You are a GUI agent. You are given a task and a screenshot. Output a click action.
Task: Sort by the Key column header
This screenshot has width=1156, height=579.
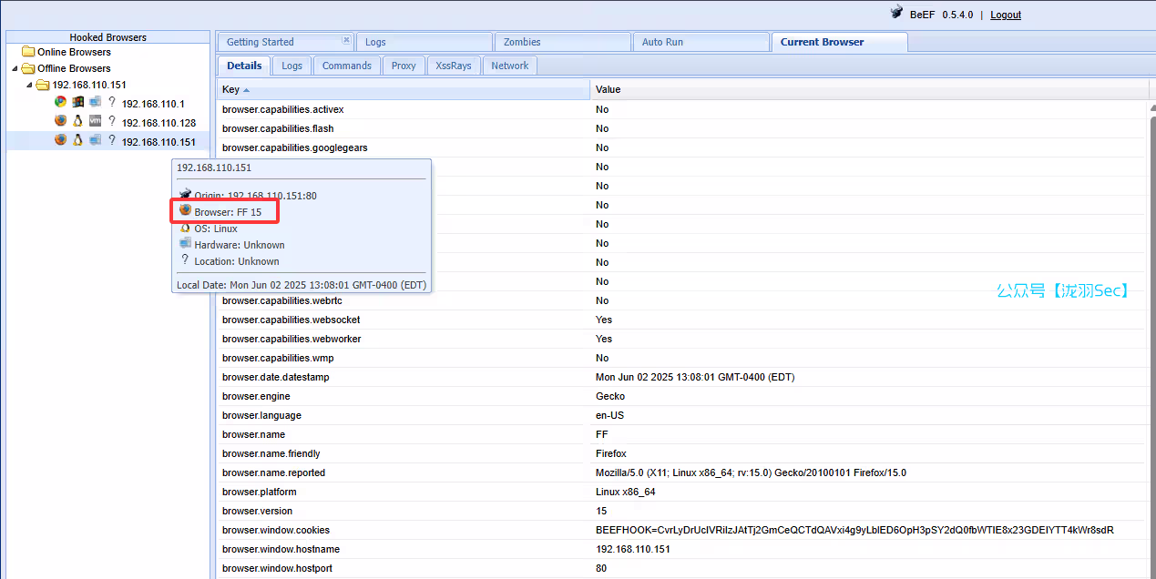231,89
